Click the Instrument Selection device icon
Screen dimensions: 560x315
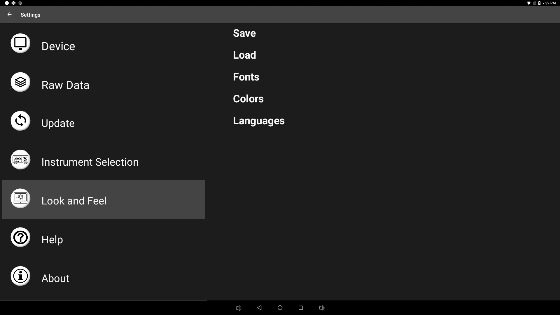[x=20, y=160]
